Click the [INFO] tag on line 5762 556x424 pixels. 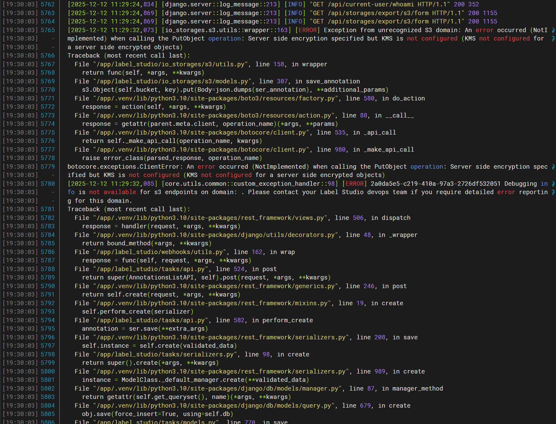295,4
